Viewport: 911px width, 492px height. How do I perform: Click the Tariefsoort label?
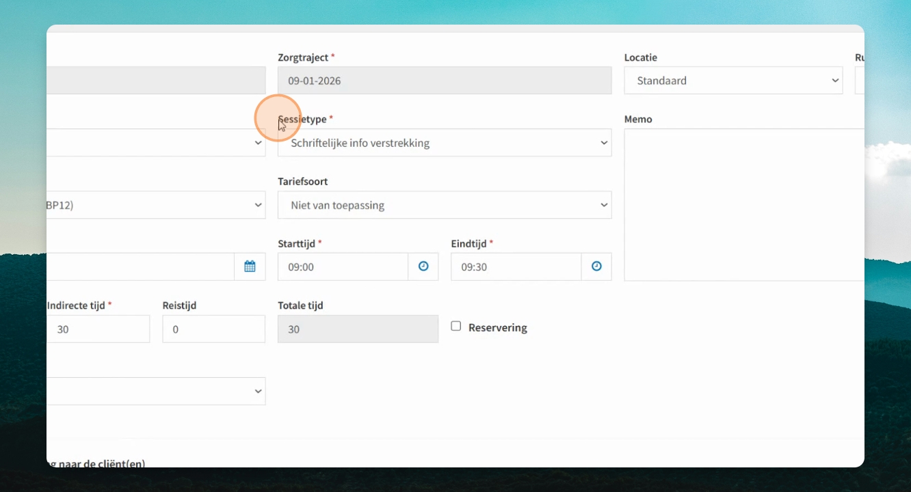302,182
